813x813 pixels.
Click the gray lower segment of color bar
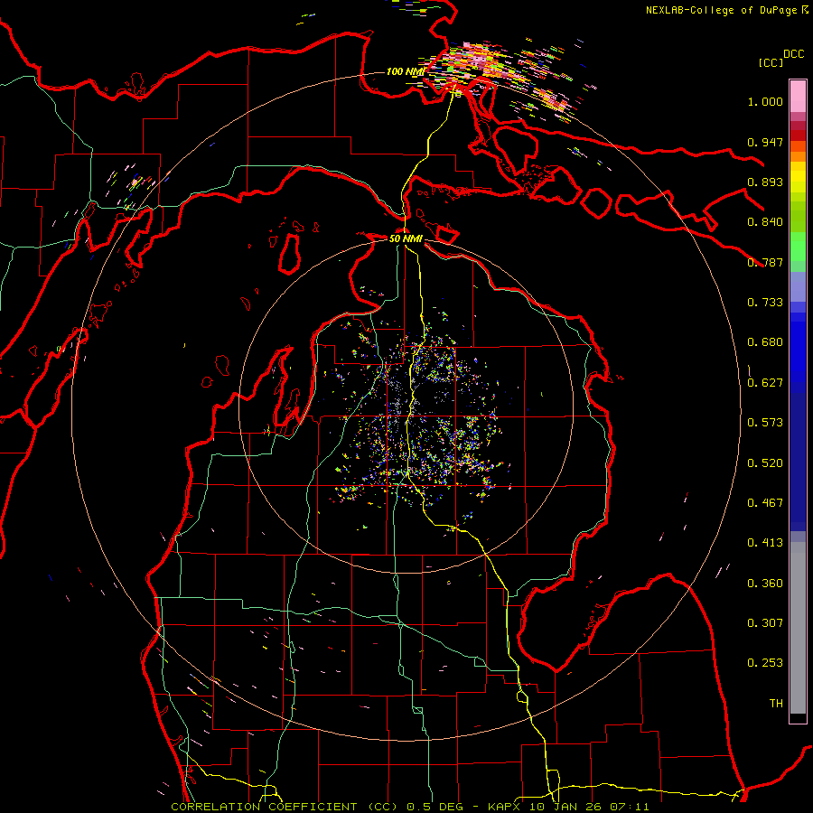click(x=798, y=628)
